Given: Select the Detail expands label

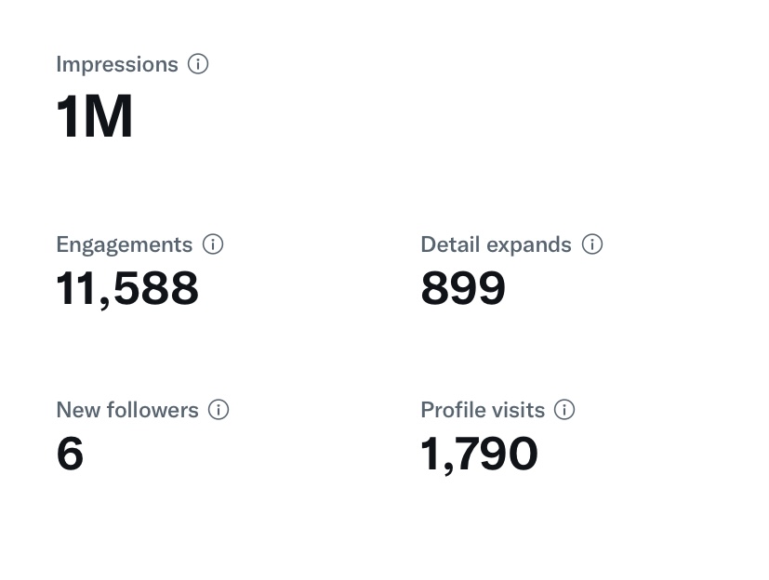Looking at the screenshot, I should (497, 245).
